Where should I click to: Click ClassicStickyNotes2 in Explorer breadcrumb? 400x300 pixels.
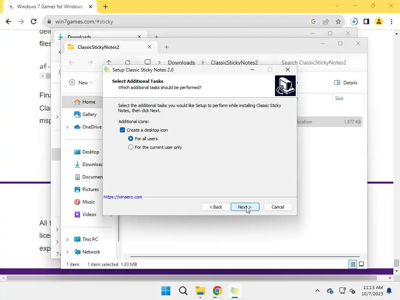click(x=234, y=62)
